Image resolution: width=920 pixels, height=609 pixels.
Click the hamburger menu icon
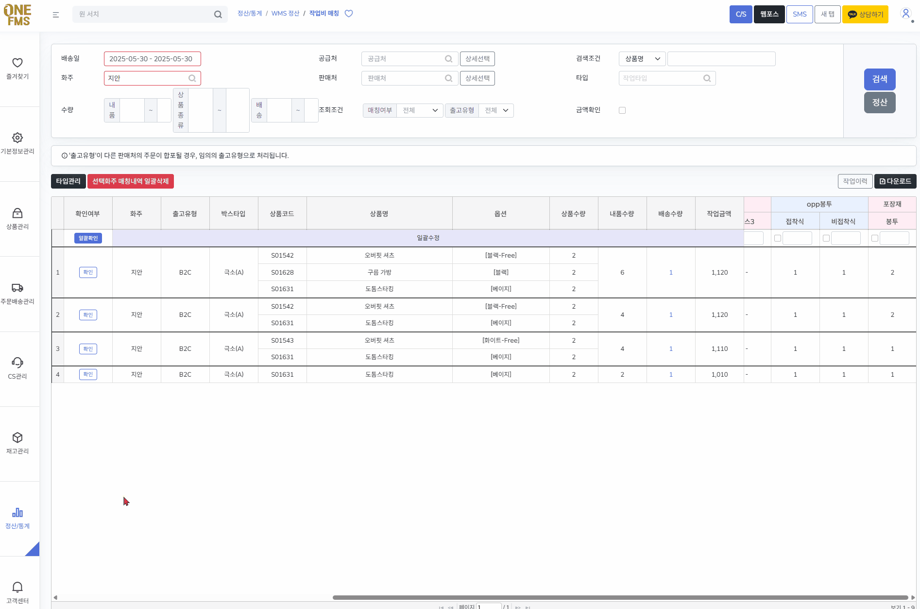[x=56, y=15]
